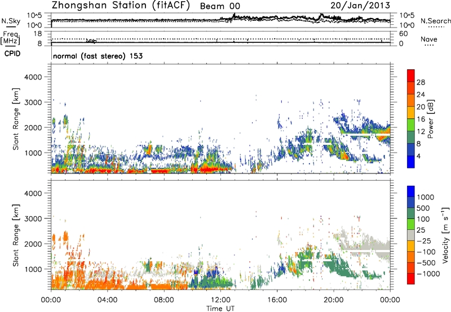Click the 'Nave' legend label
The image size is (451, 312).
coord(428,39)
